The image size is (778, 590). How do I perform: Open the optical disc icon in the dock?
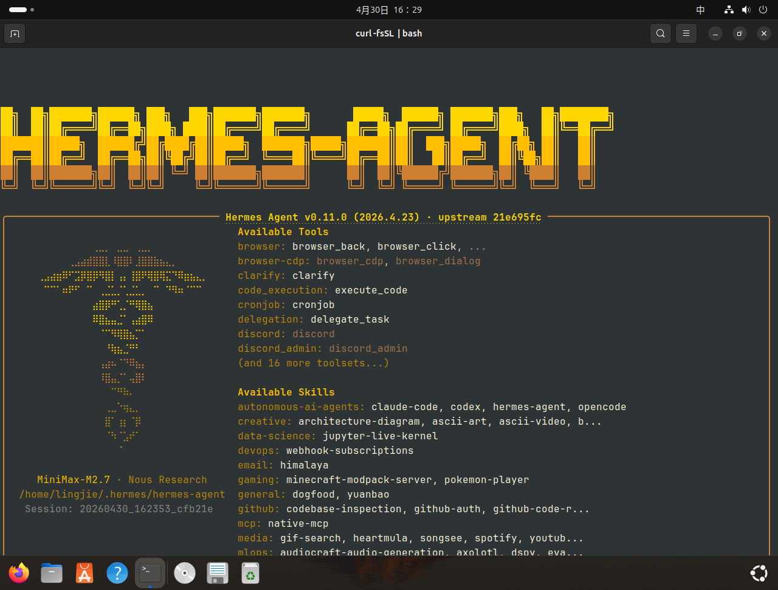[x=185, y=573]
